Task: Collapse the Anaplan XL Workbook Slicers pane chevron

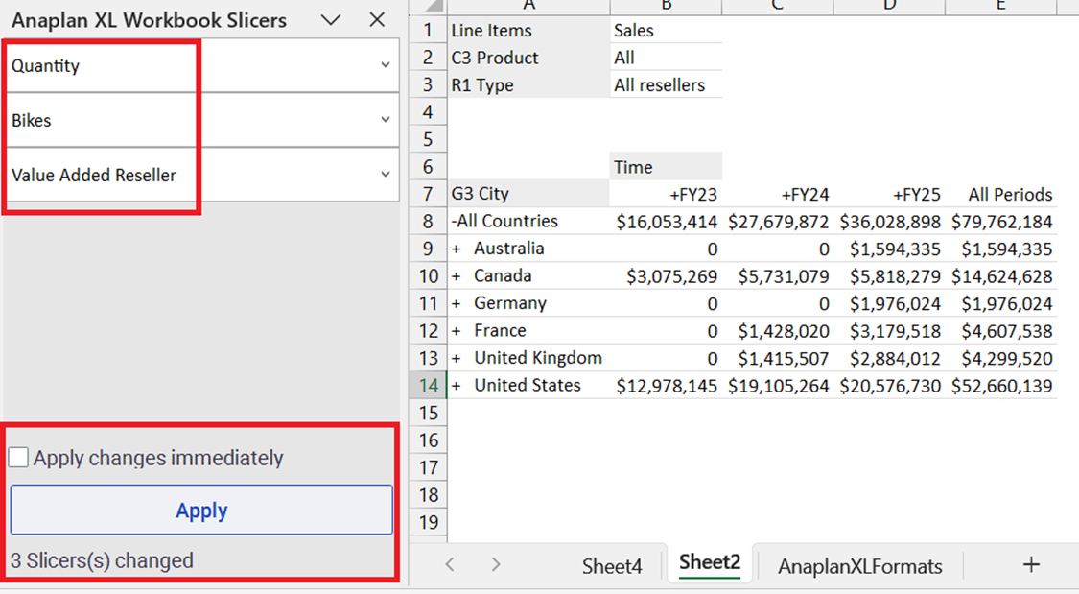Action: (331, 20)
